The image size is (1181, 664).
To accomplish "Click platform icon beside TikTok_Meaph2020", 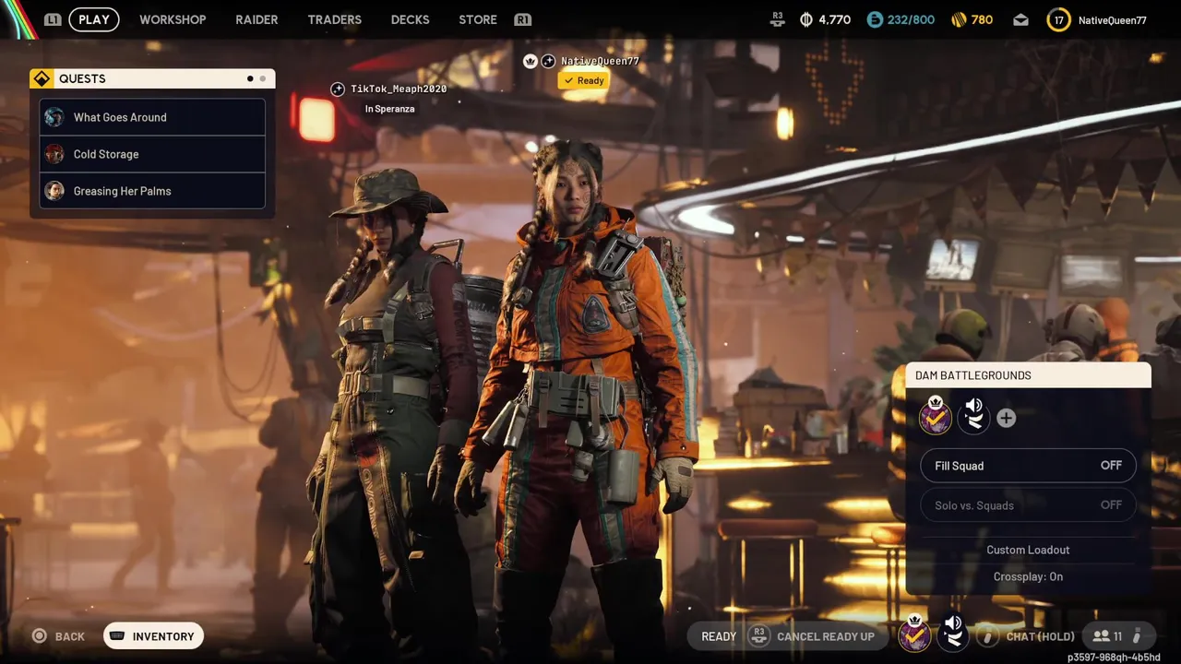I will 338,89.
